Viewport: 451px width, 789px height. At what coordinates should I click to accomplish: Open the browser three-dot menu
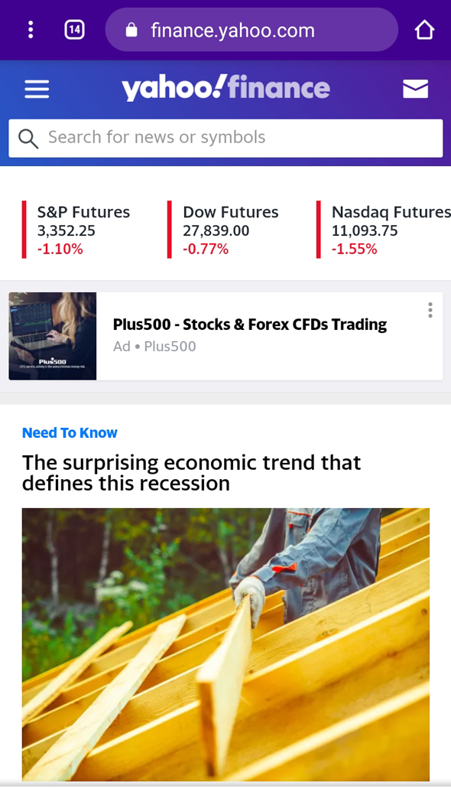click(31, 30)
